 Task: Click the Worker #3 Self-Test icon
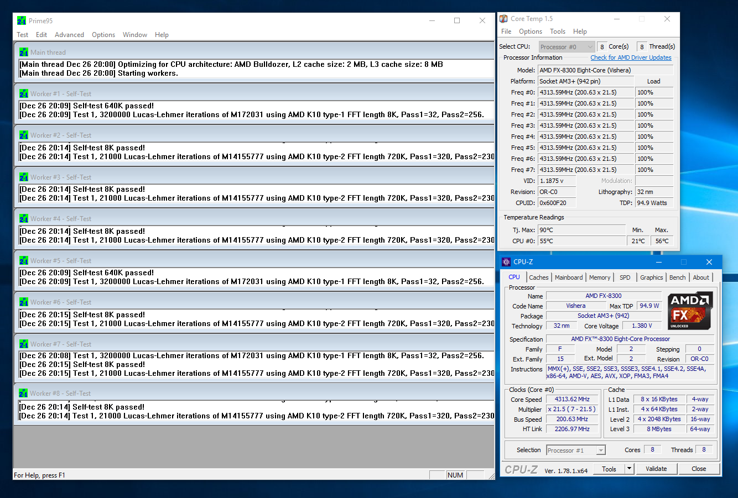point(24,177)
